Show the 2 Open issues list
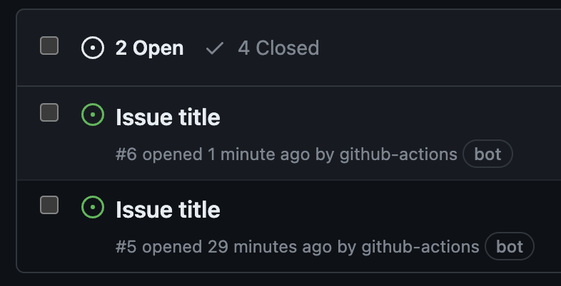This screenshot has height=286, width=561. coord(148,48)
